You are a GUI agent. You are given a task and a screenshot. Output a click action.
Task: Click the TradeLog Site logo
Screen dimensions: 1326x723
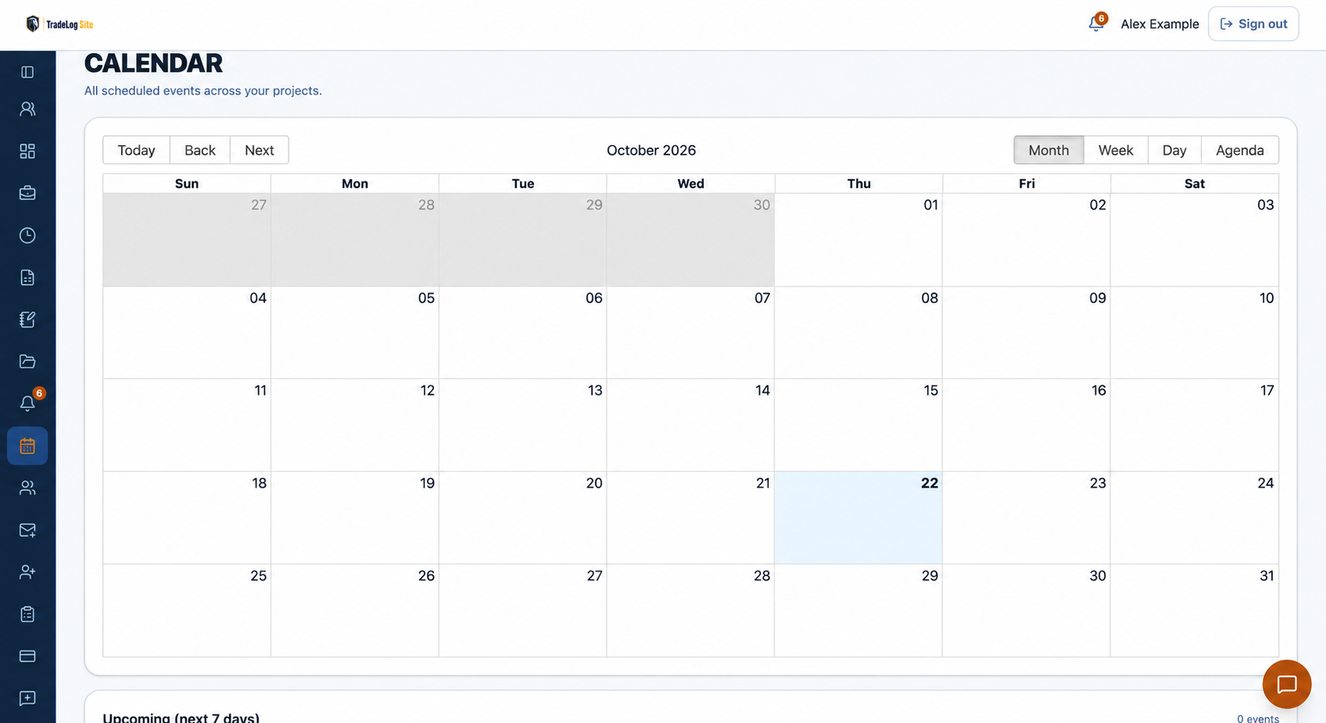click(x=59, y=24)
